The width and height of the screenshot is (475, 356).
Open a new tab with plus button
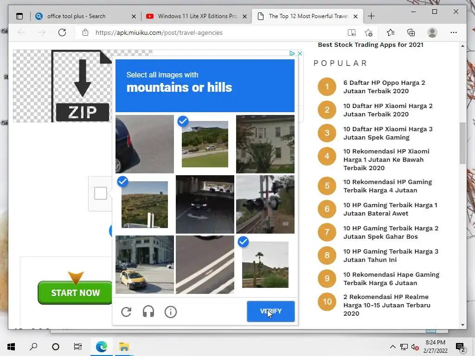pyautogui.click(x=371, y=16)
